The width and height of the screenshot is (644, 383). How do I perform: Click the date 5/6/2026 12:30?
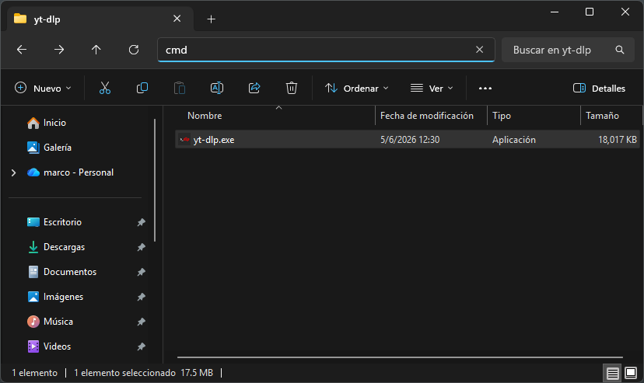(x=410, y=139)
